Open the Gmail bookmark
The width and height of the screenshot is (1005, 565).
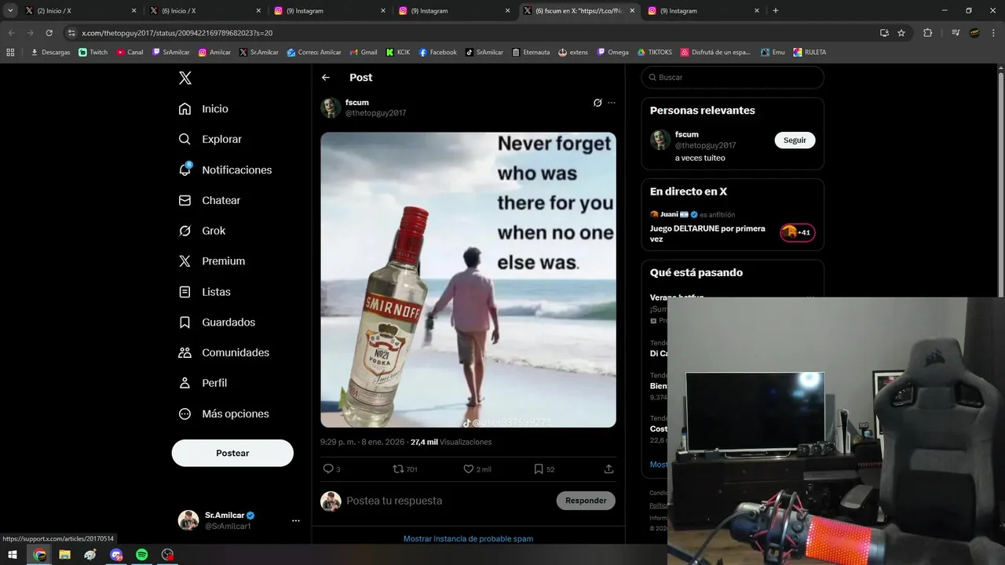(x=363, y=52)
